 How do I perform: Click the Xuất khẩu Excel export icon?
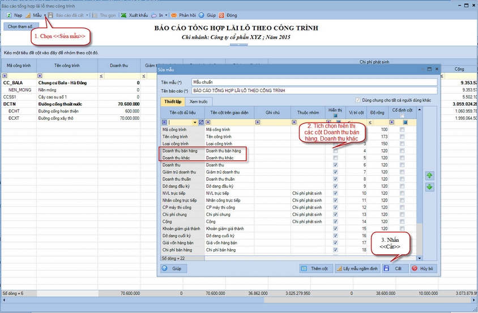pos(123,15)
